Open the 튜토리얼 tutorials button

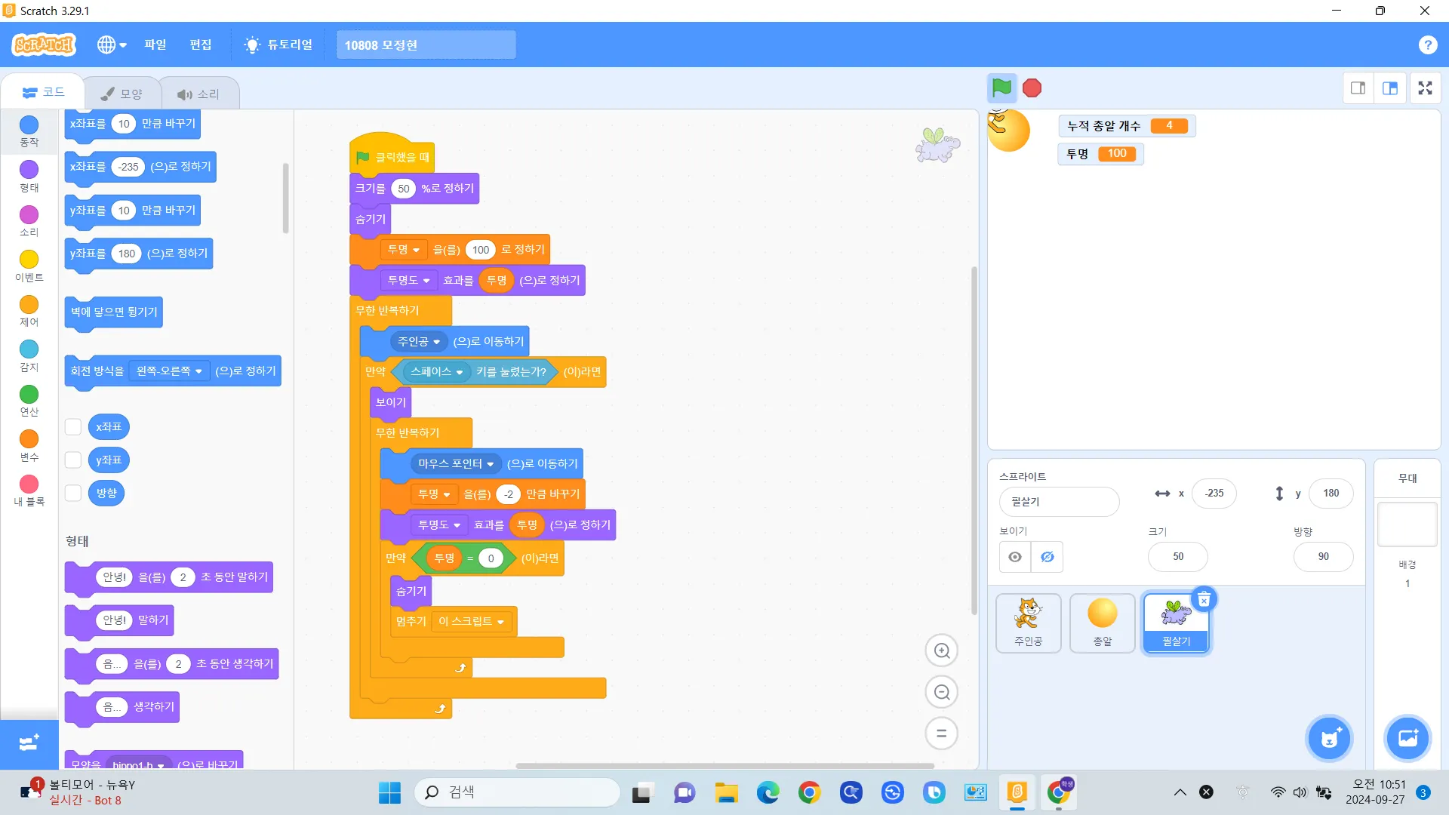tap(278, 45)
